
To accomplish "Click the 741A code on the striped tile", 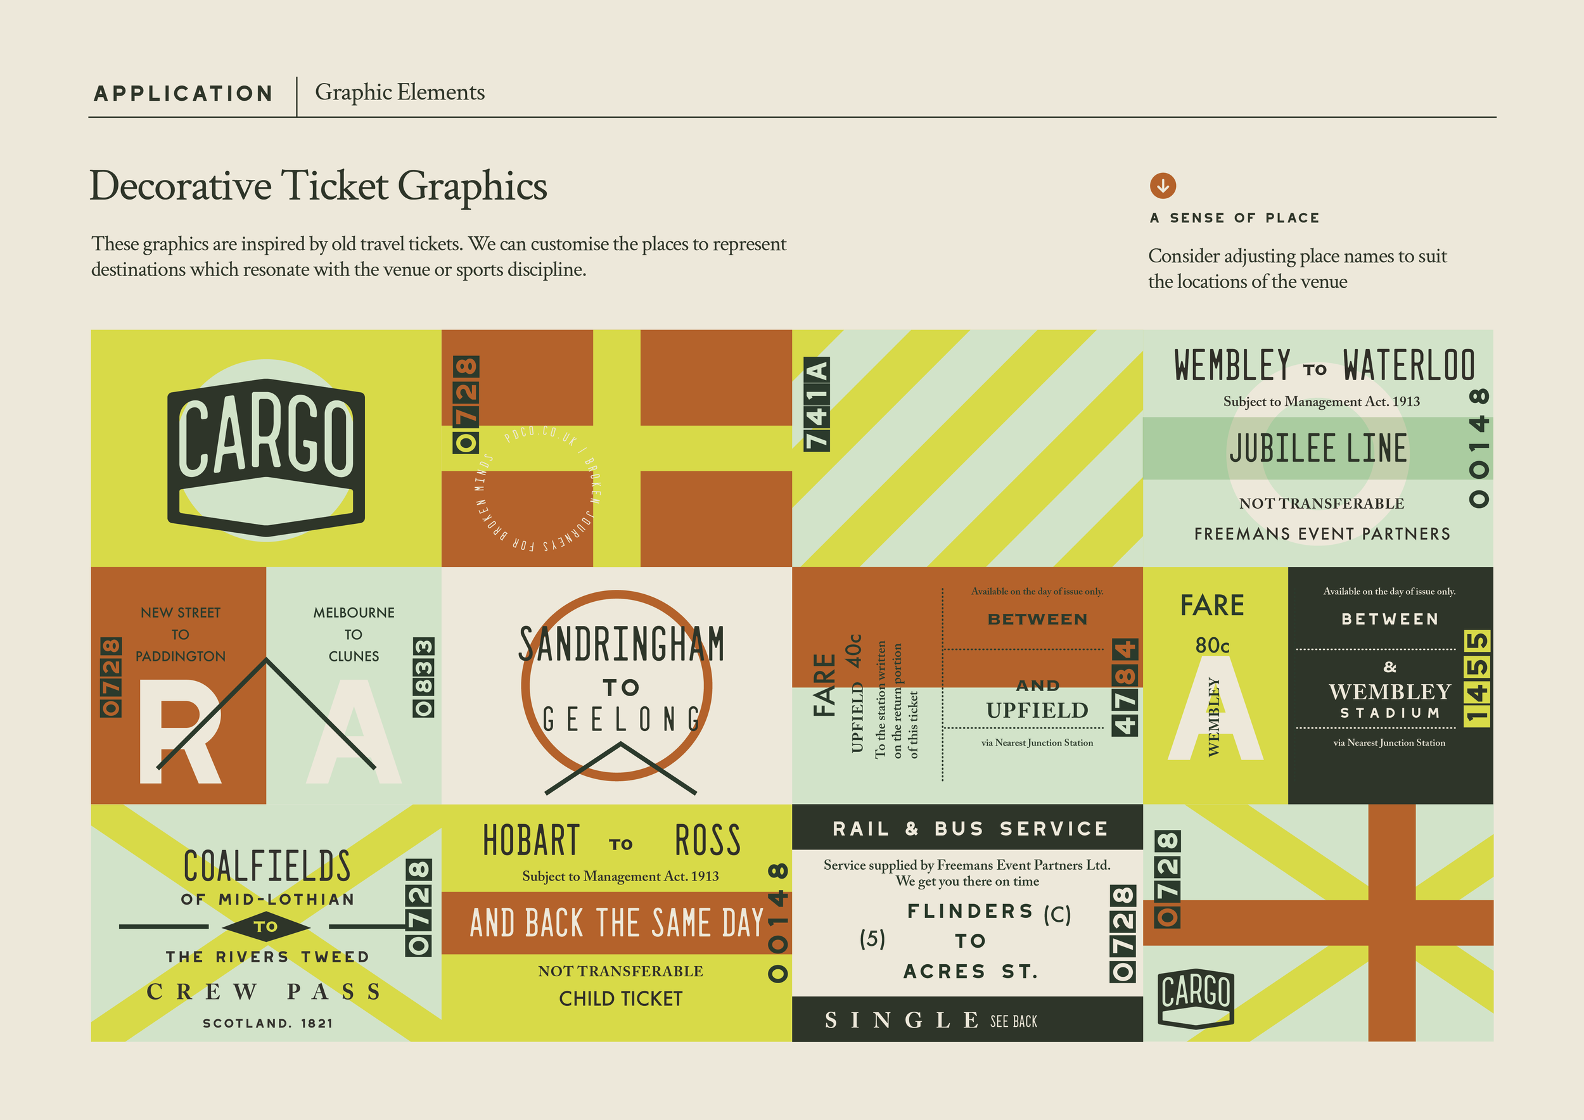I will tap(816, 404).
